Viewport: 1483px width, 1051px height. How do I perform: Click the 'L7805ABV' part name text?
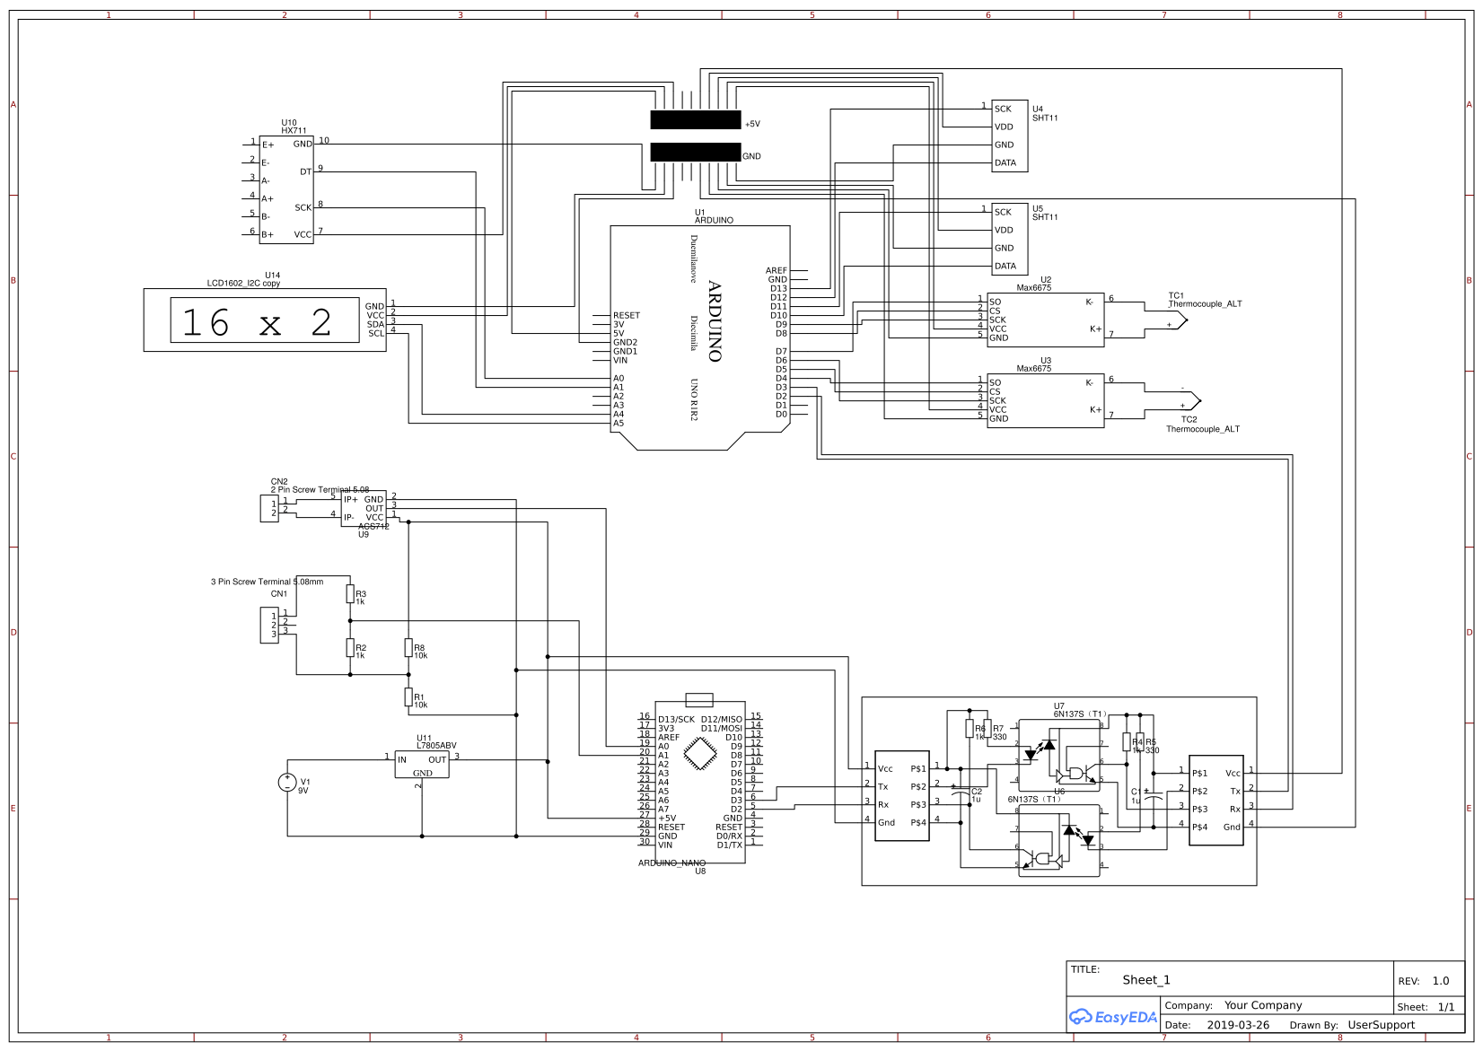pyautogui.click(x=436, y=746)
